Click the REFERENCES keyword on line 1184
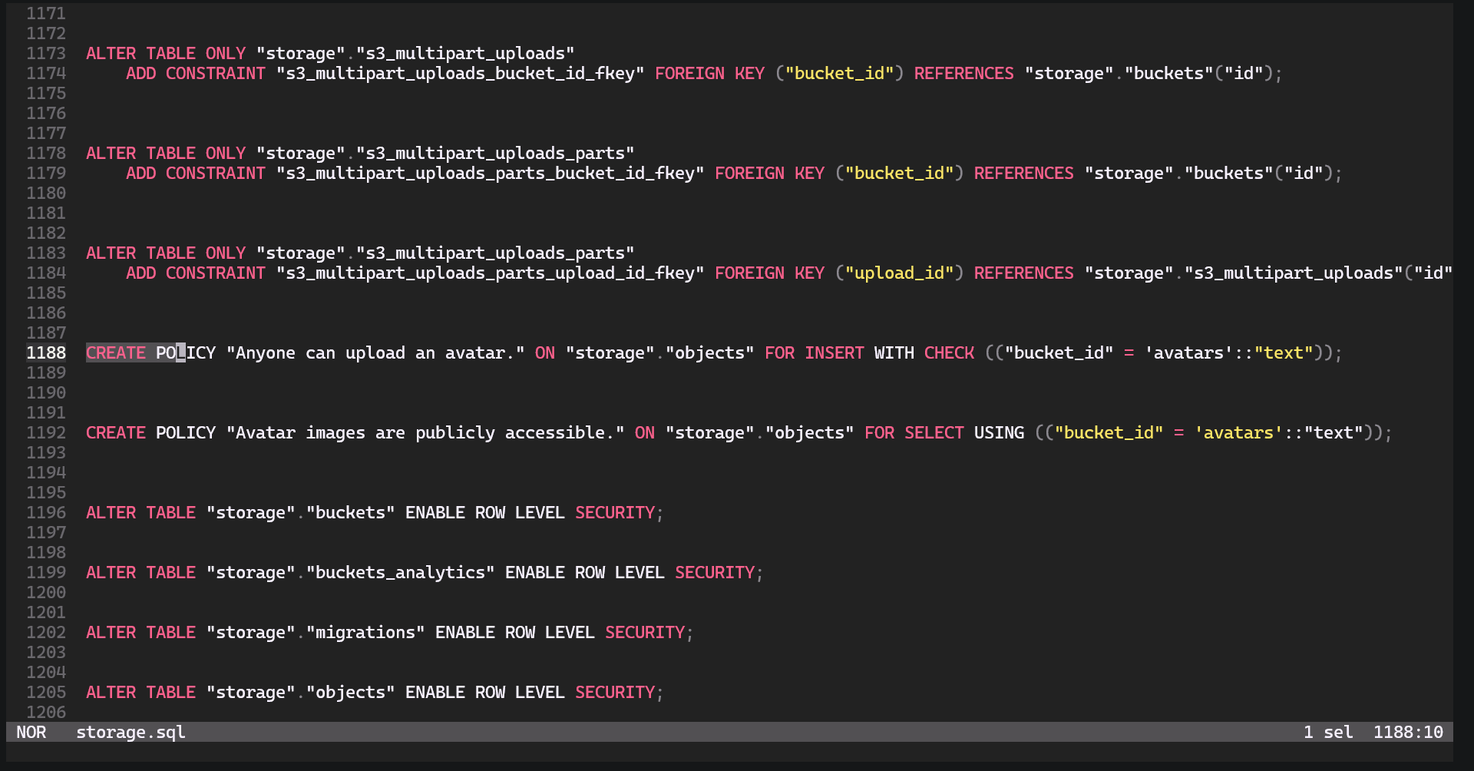This screenshot has width=1474, height=771. 1024,273
